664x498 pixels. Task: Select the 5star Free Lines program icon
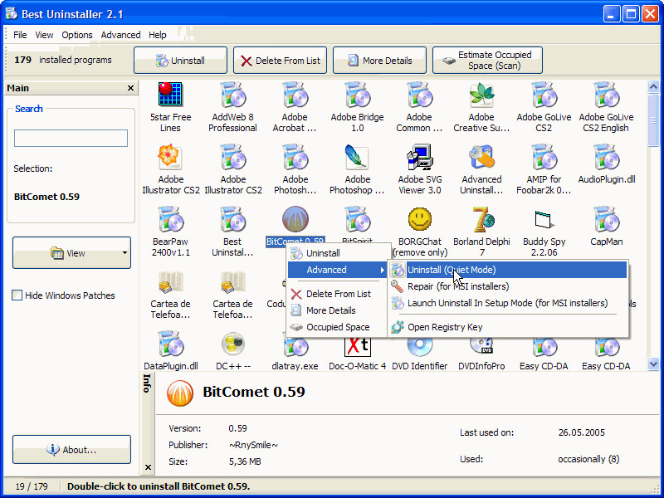[170, 95]
